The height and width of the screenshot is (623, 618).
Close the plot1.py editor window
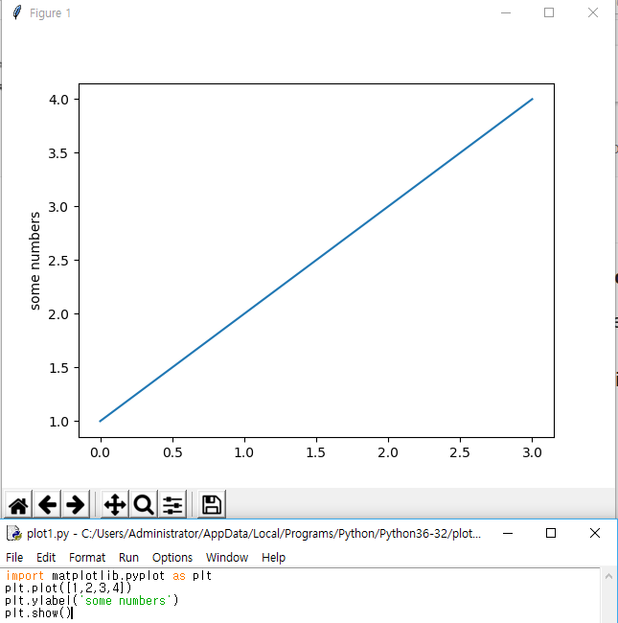click(595, 533)
